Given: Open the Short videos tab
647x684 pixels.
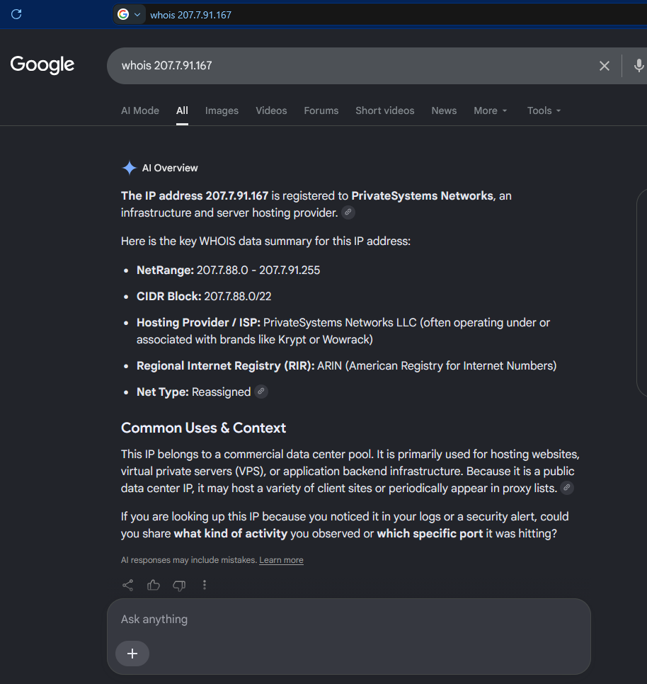Looking at the screenshot, I should (x=384, y=110).
